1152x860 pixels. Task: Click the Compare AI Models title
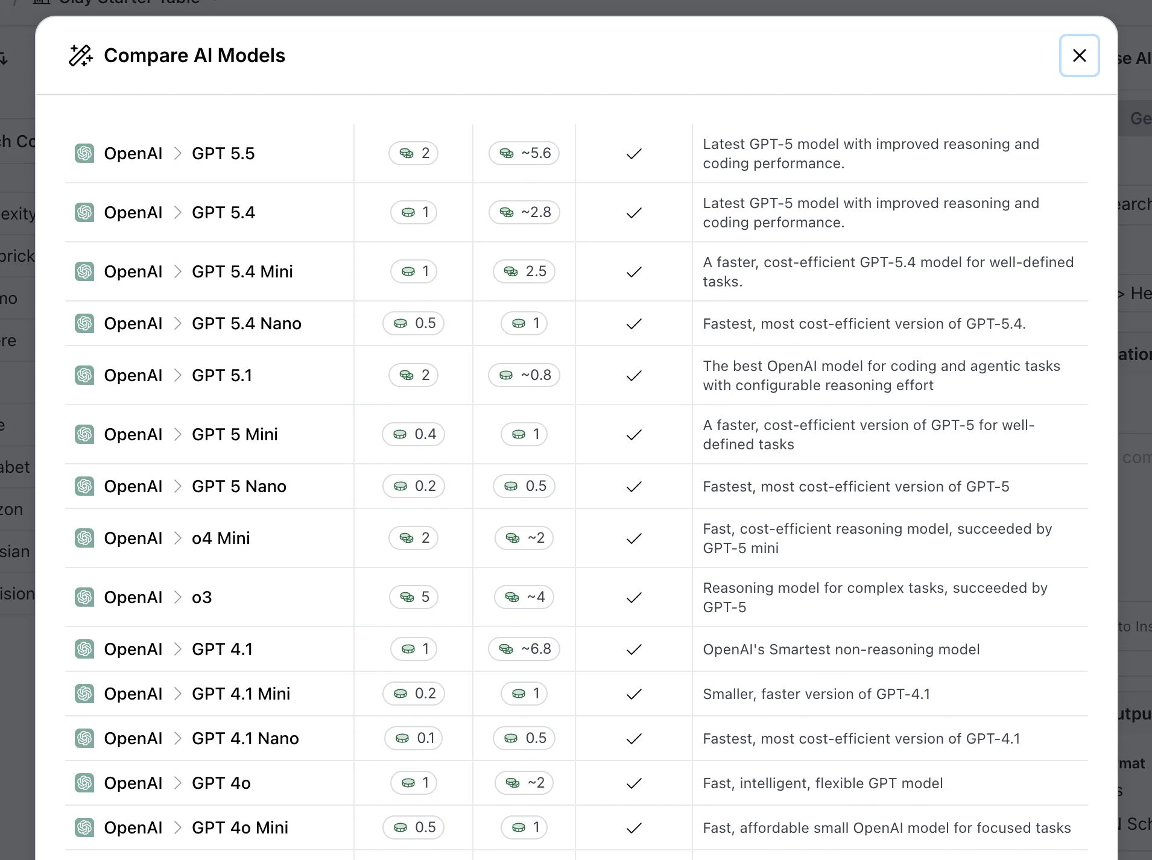point(194,55)
